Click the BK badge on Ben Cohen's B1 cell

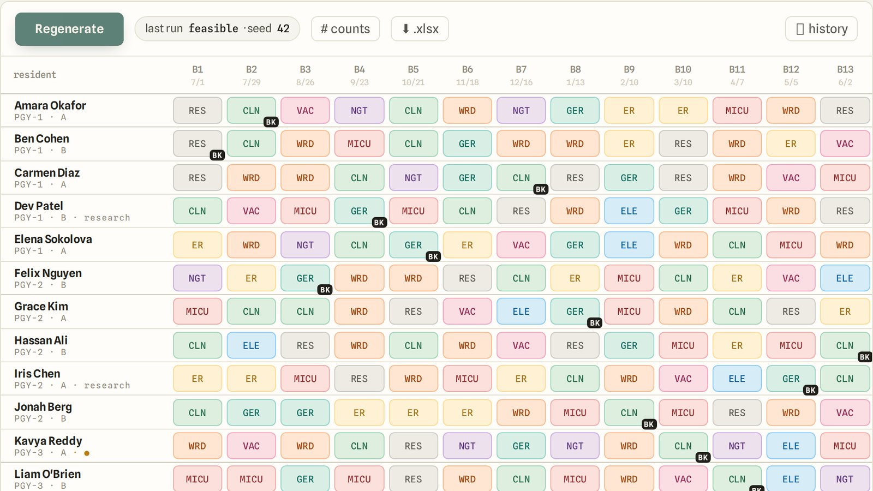click(217, 155)
